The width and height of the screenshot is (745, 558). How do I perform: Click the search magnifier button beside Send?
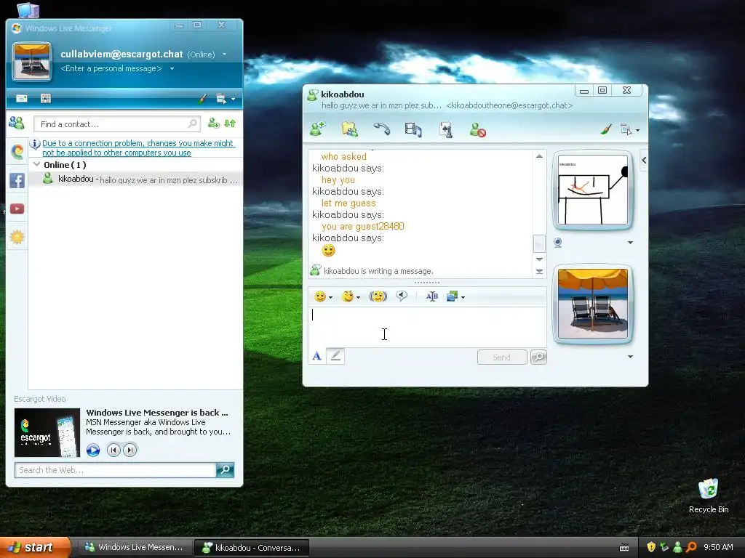coord(538,357)
